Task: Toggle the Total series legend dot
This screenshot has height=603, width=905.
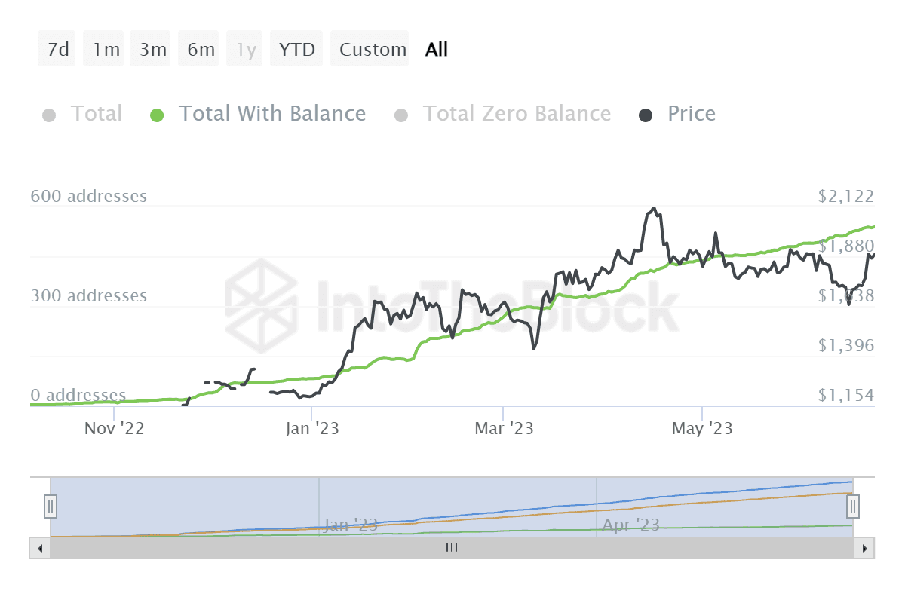Action: (50, 115)
